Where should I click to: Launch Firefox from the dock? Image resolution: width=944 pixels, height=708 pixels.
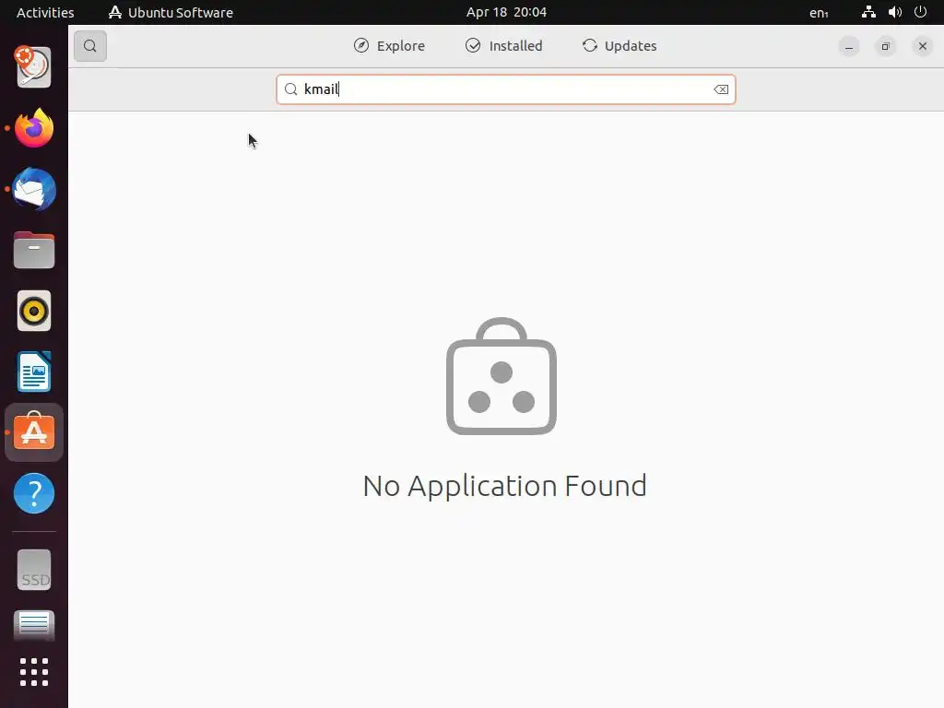(34, 128)
